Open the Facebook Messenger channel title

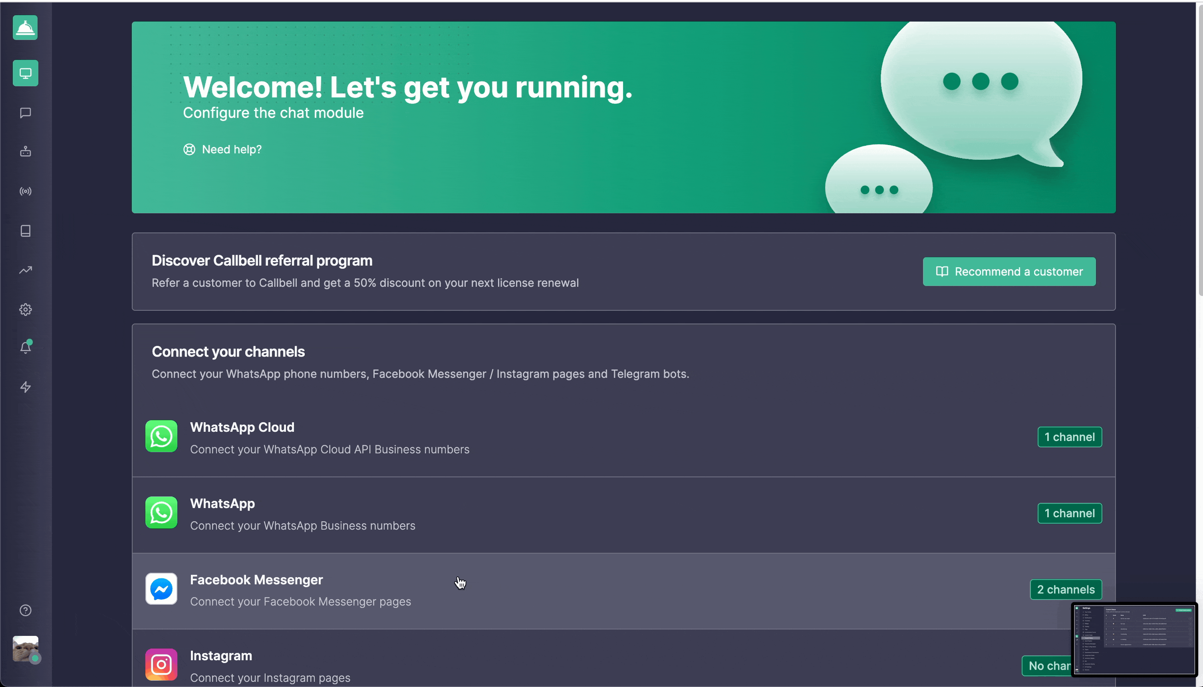(x=256, y=580)
